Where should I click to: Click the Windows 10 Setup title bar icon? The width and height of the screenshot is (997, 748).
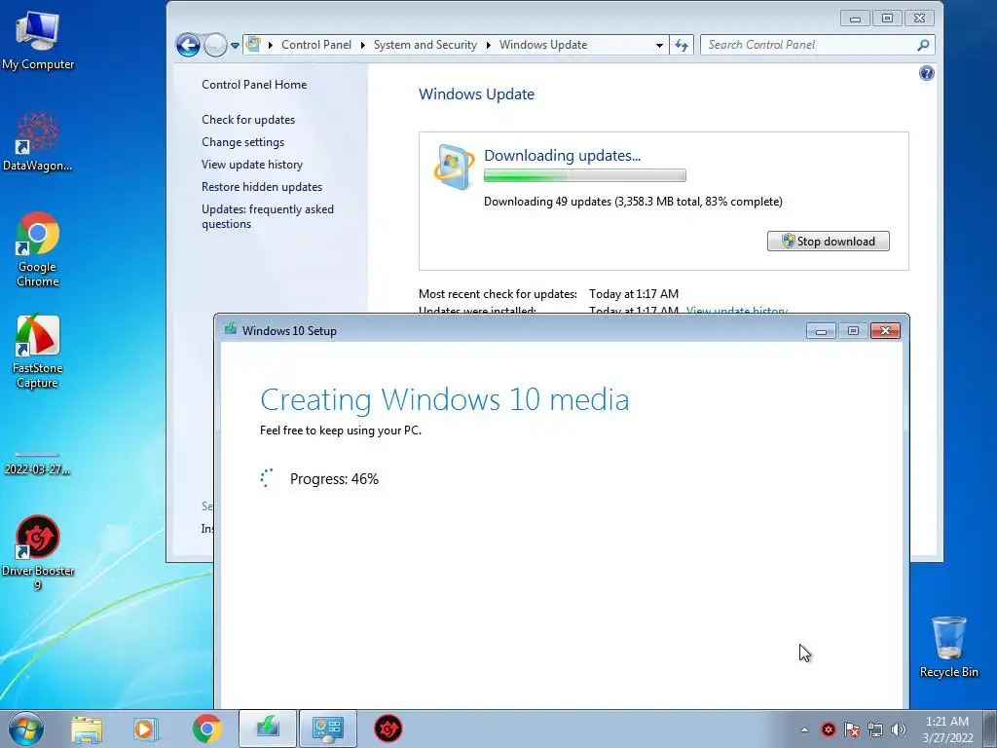tap(230, 329)
